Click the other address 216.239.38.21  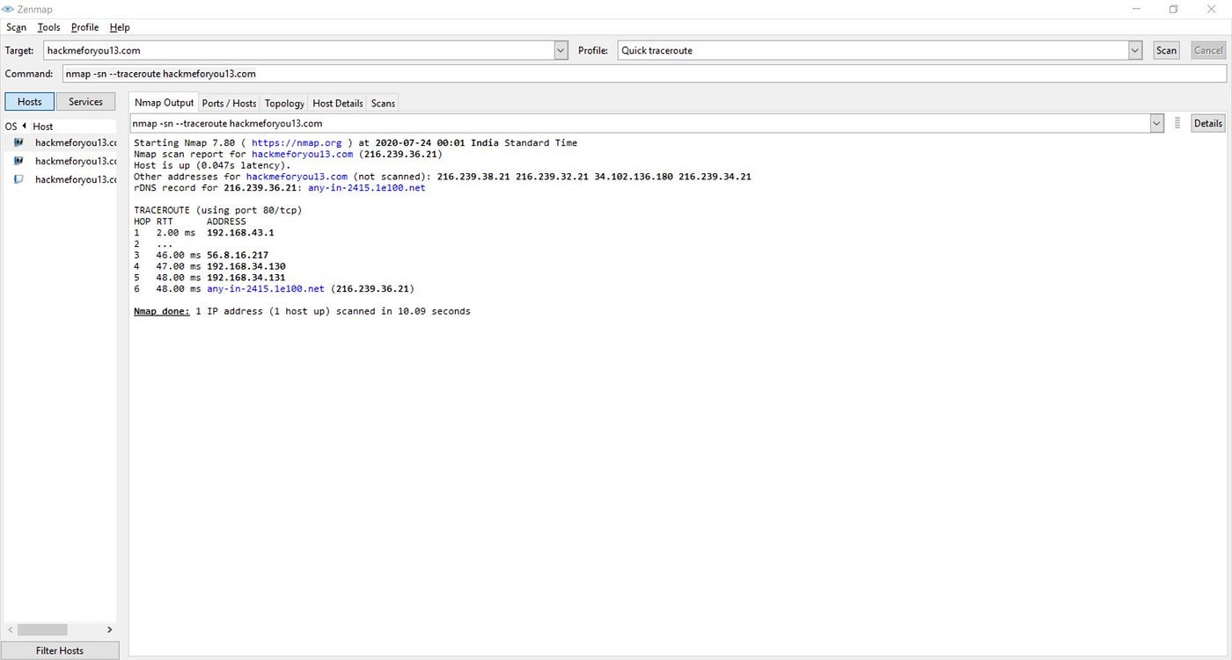(473, 177)
